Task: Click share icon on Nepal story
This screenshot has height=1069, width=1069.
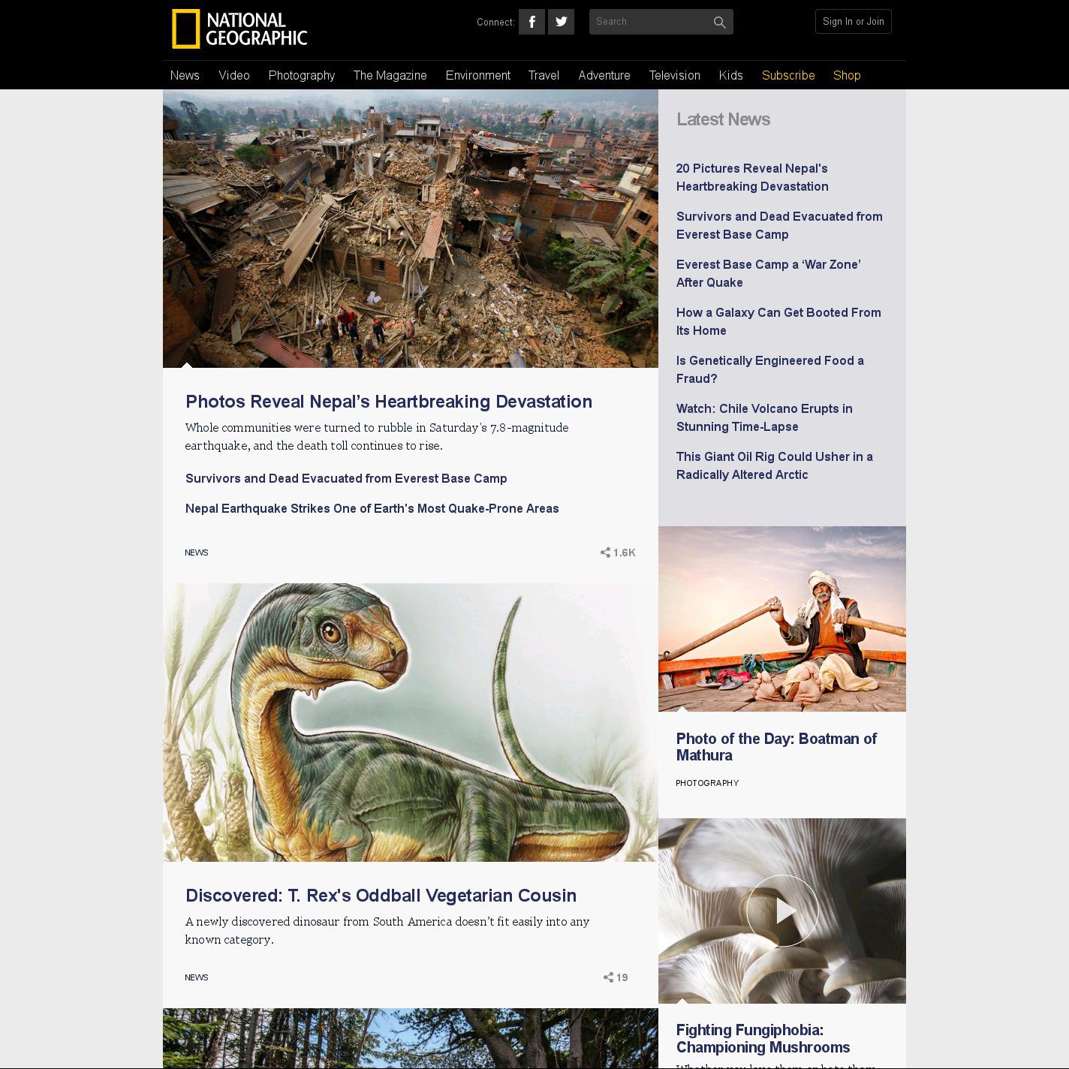Action: 605,553
